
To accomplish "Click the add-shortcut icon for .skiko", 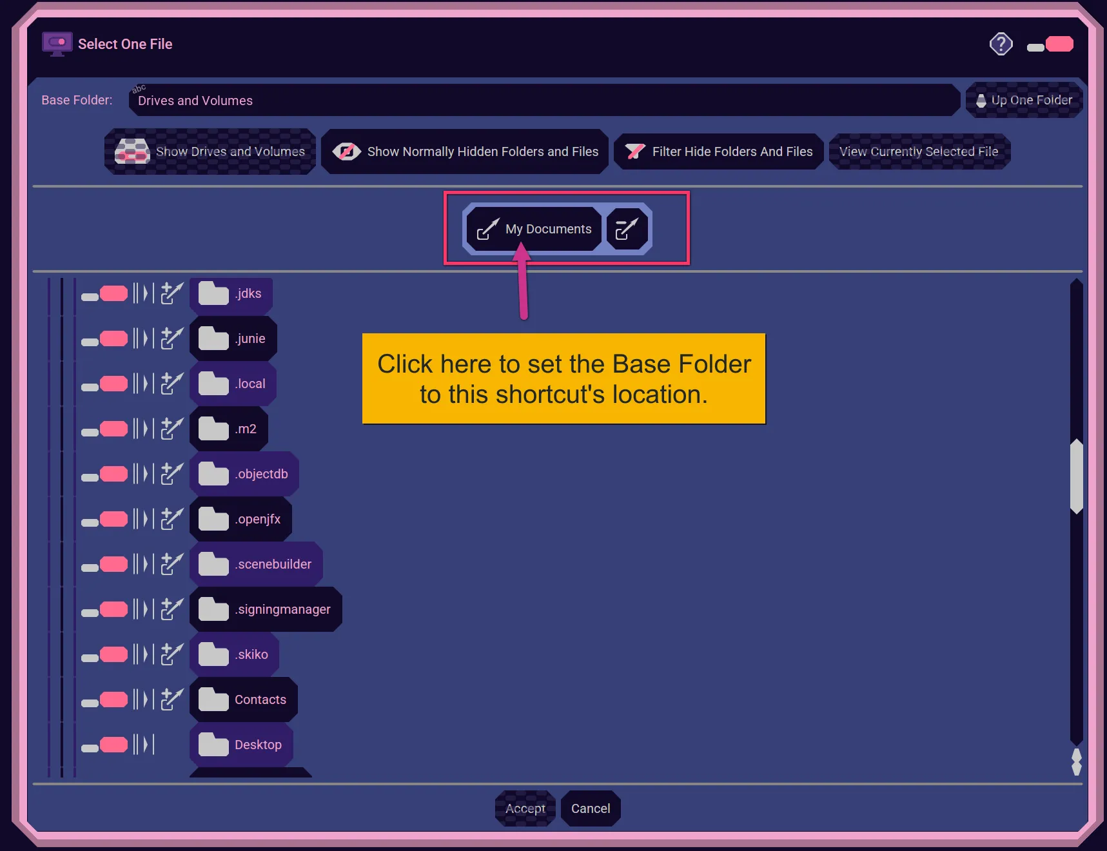I will pyautogui.click(x=172, y=654).
